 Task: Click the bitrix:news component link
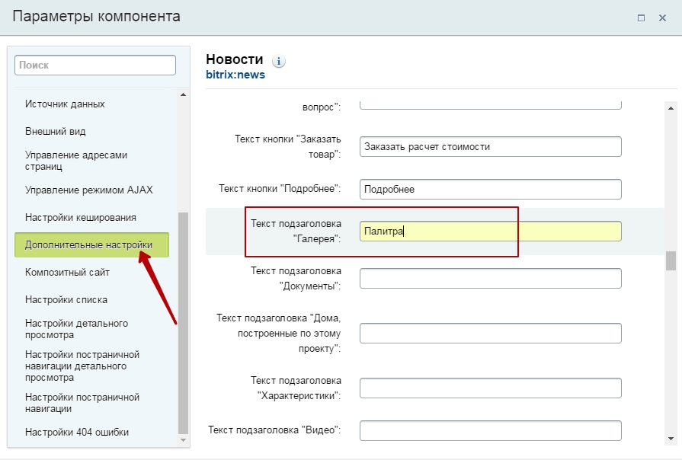point(235,75)
